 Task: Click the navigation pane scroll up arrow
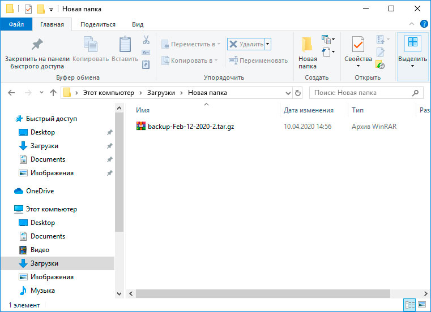coord(120,108)
